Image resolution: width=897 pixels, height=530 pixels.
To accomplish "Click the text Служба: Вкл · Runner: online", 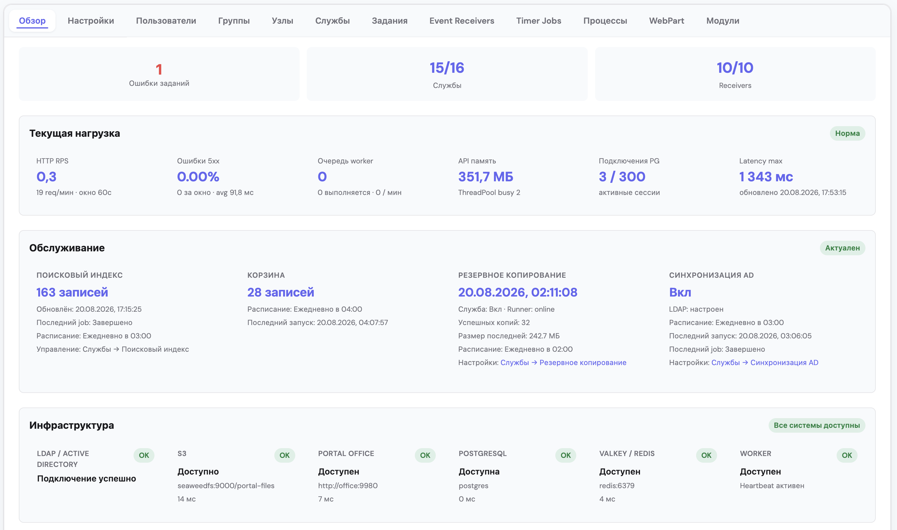I will pyautogui.click(x=506, y=309).
